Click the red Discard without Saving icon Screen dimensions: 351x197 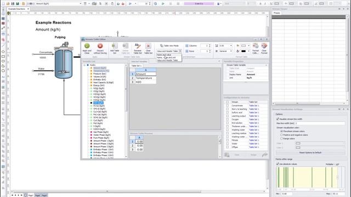[100, 46]
